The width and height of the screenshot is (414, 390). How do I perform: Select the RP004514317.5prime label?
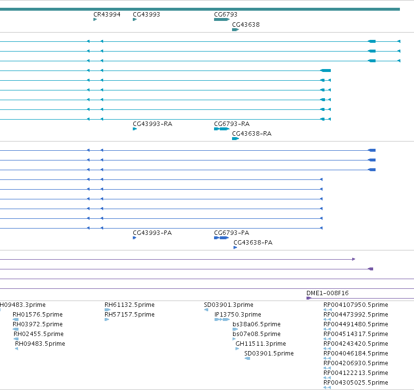tap(356, 334)
